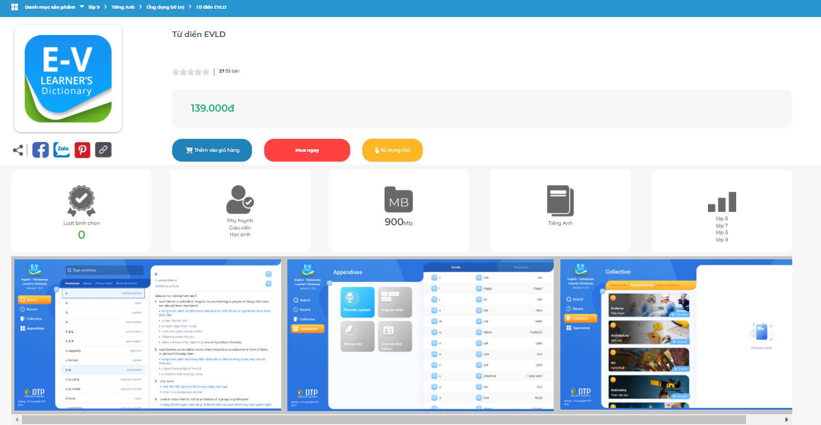This screenshot has height=425, width=821.
Task: Open the first dictionary search screenshot
Action: tap(148, 334)
